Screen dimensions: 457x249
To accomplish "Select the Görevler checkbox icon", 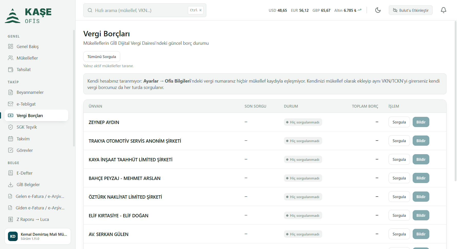I will (x=11, y=150).
